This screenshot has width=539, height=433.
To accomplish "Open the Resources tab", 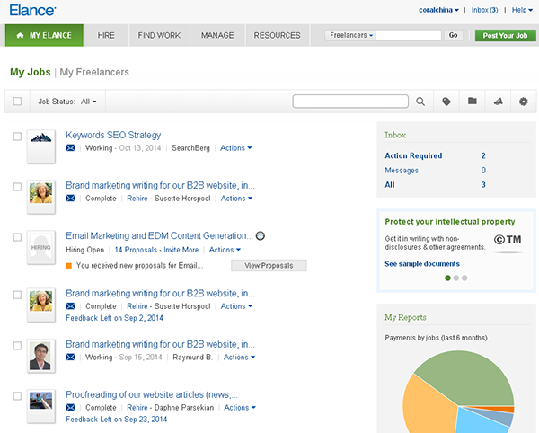I will point(277,35).
